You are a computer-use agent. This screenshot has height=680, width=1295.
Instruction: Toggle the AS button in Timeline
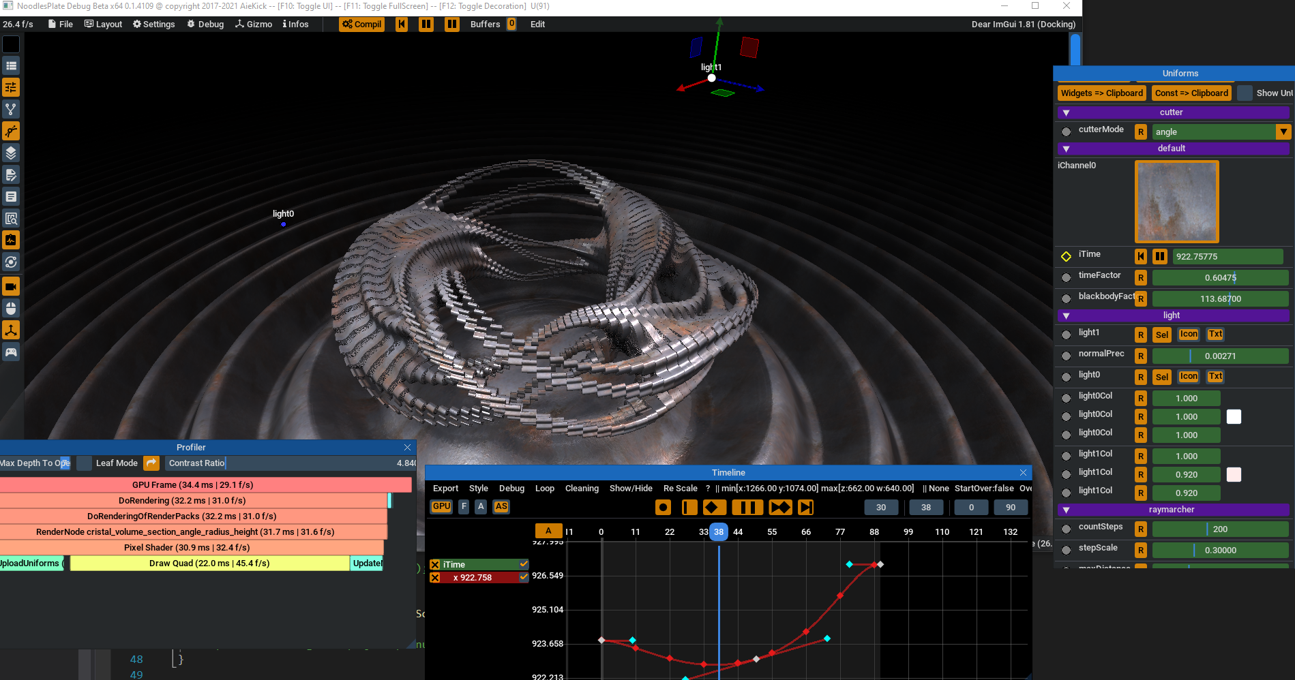tap(501, 507)
